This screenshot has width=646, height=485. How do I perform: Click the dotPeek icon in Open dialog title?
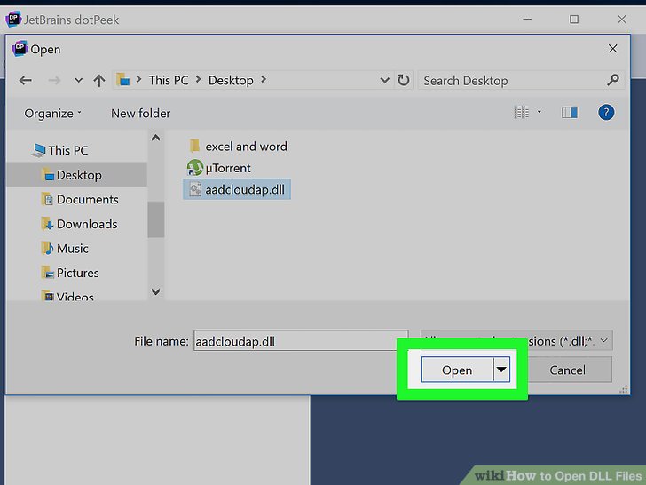coord(20,49)
